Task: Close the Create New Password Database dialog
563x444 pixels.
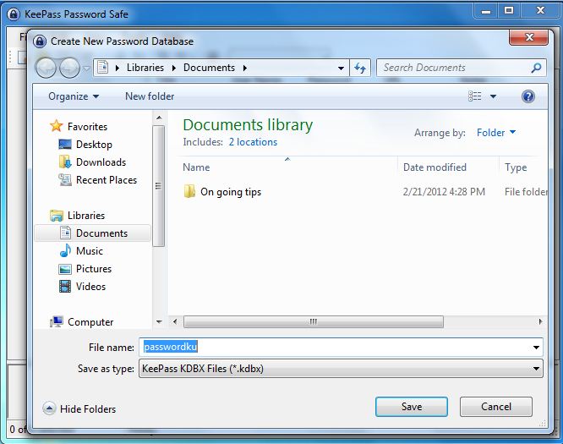Action: click(528, 37)
